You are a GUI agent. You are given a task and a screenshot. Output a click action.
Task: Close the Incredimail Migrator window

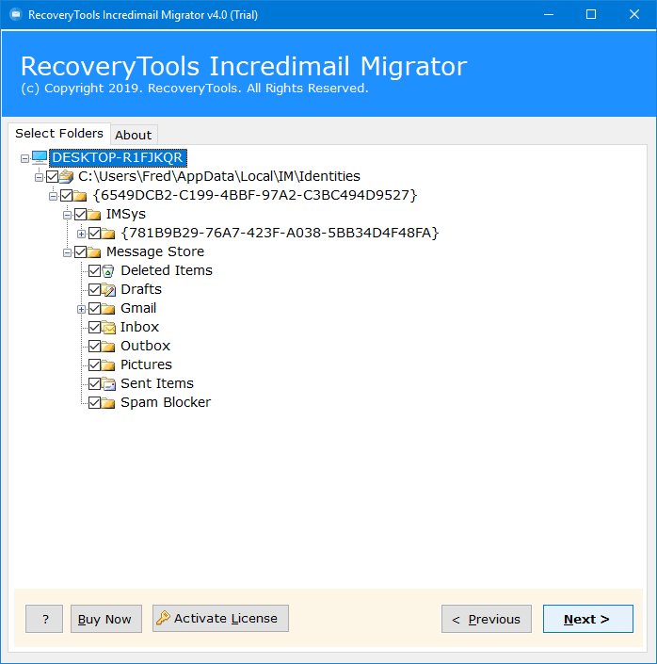(x=634, y=15)
